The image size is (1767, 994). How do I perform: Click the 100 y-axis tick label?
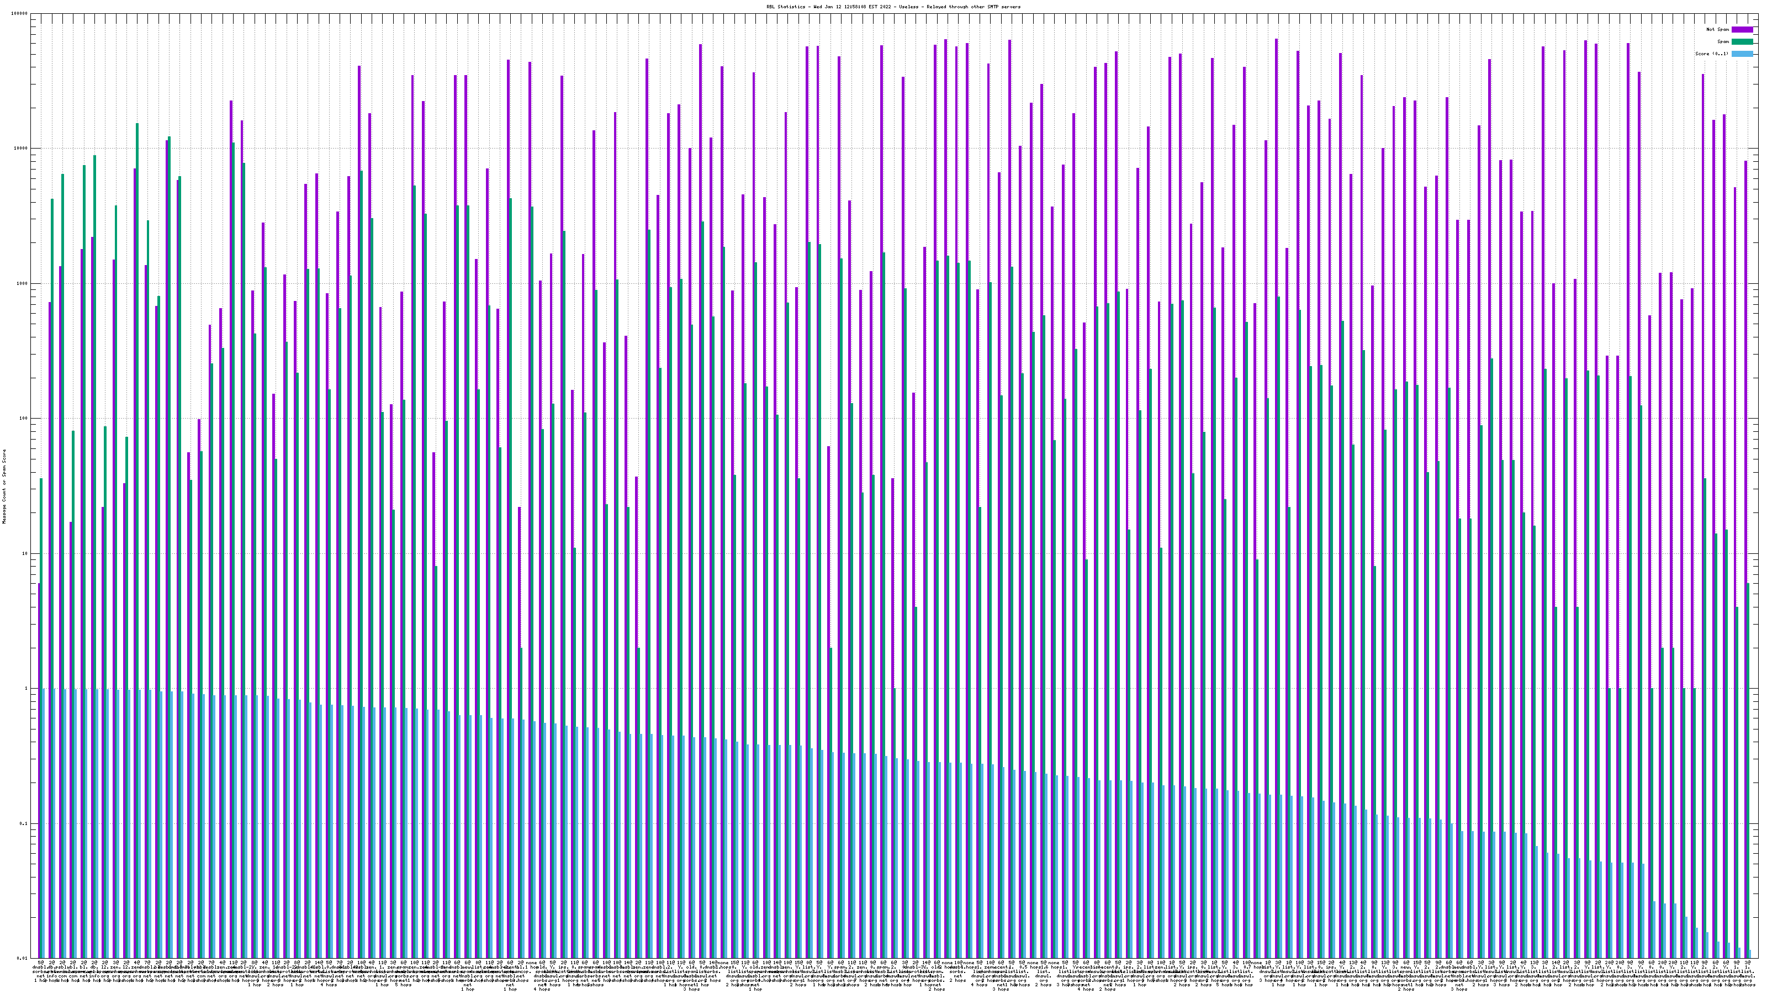click(24, 419)
